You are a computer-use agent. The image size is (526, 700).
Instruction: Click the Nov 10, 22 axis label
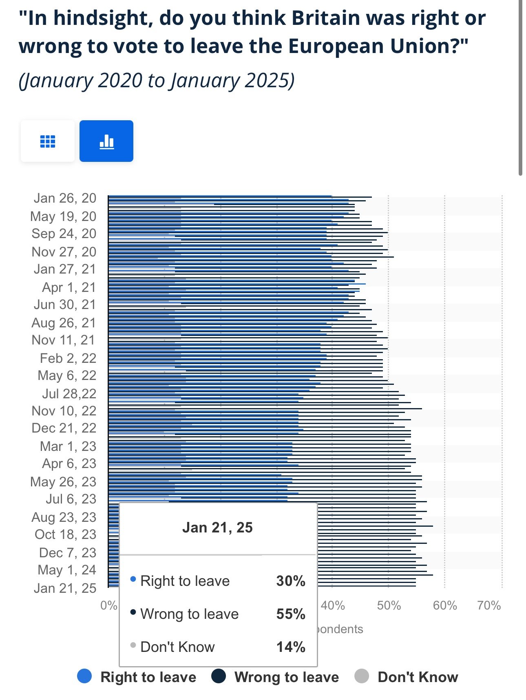point(64,411)
